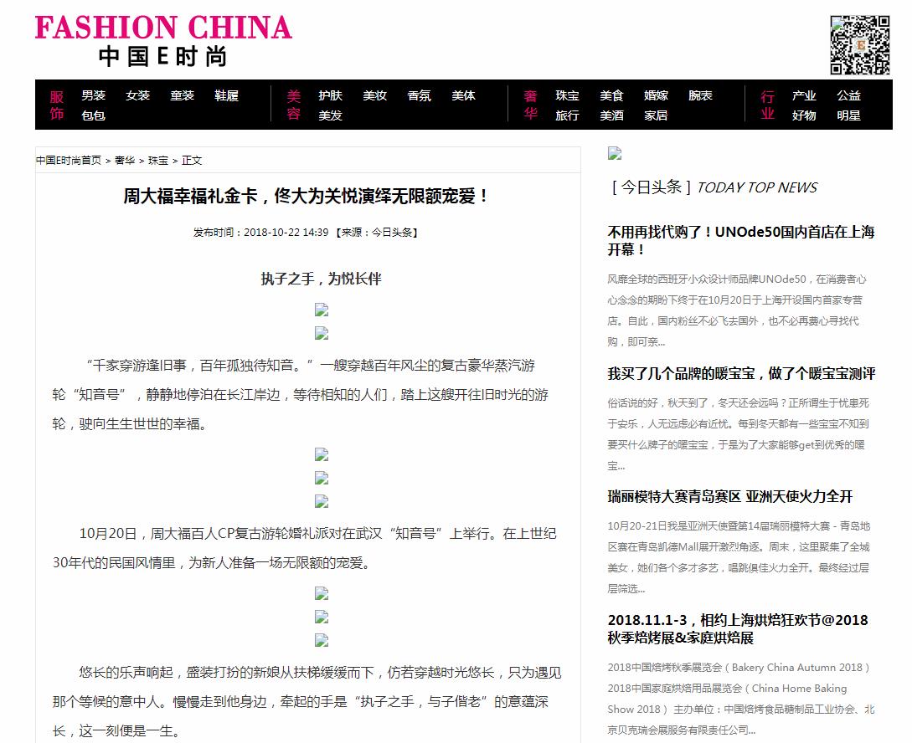Open 珠宝 in the navigation bar
The height and width of the screenshot is (743, 912).
[567, 95]
